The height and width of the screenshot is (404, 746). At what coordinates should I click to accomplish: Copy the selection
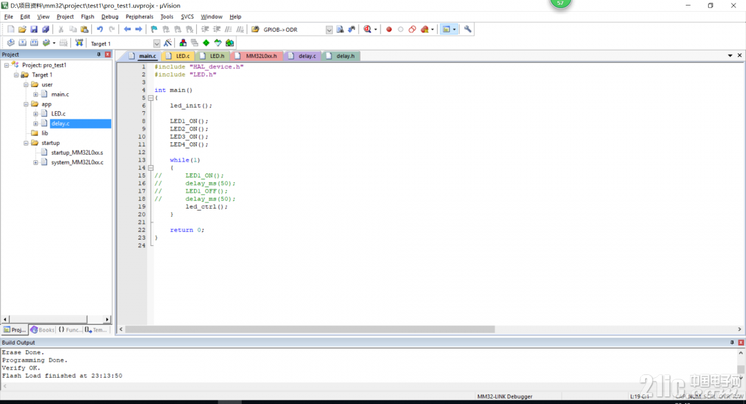(x=73, y=30)
